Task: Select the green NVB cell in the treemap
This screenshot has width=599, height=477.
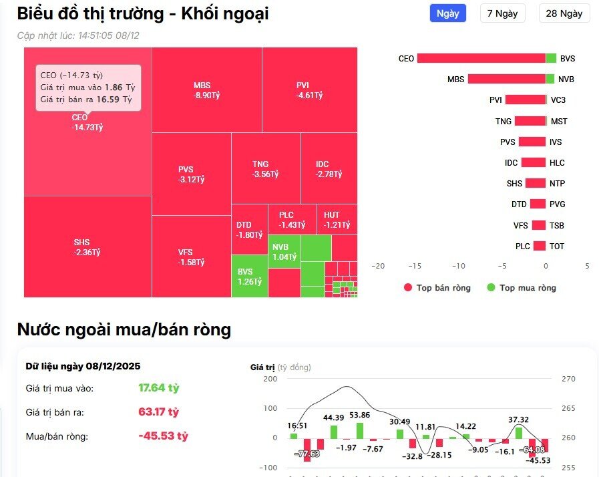Action: 283,251
